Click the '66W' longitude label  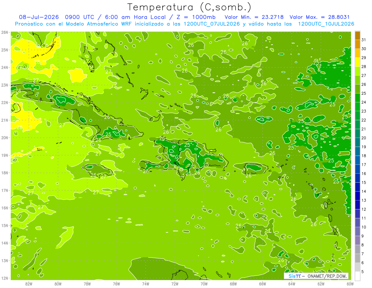coord(262,284)
